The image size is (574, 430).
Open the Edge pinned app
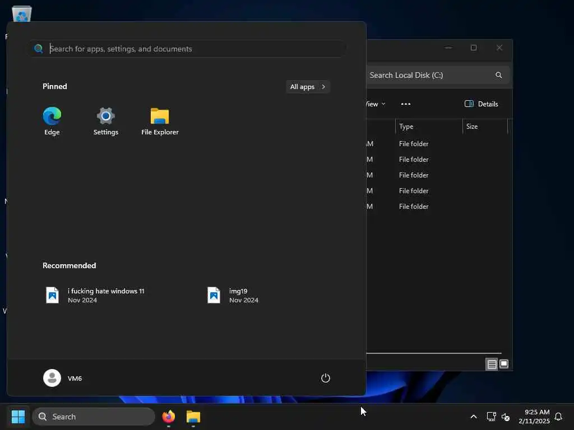tap(52, 121)
